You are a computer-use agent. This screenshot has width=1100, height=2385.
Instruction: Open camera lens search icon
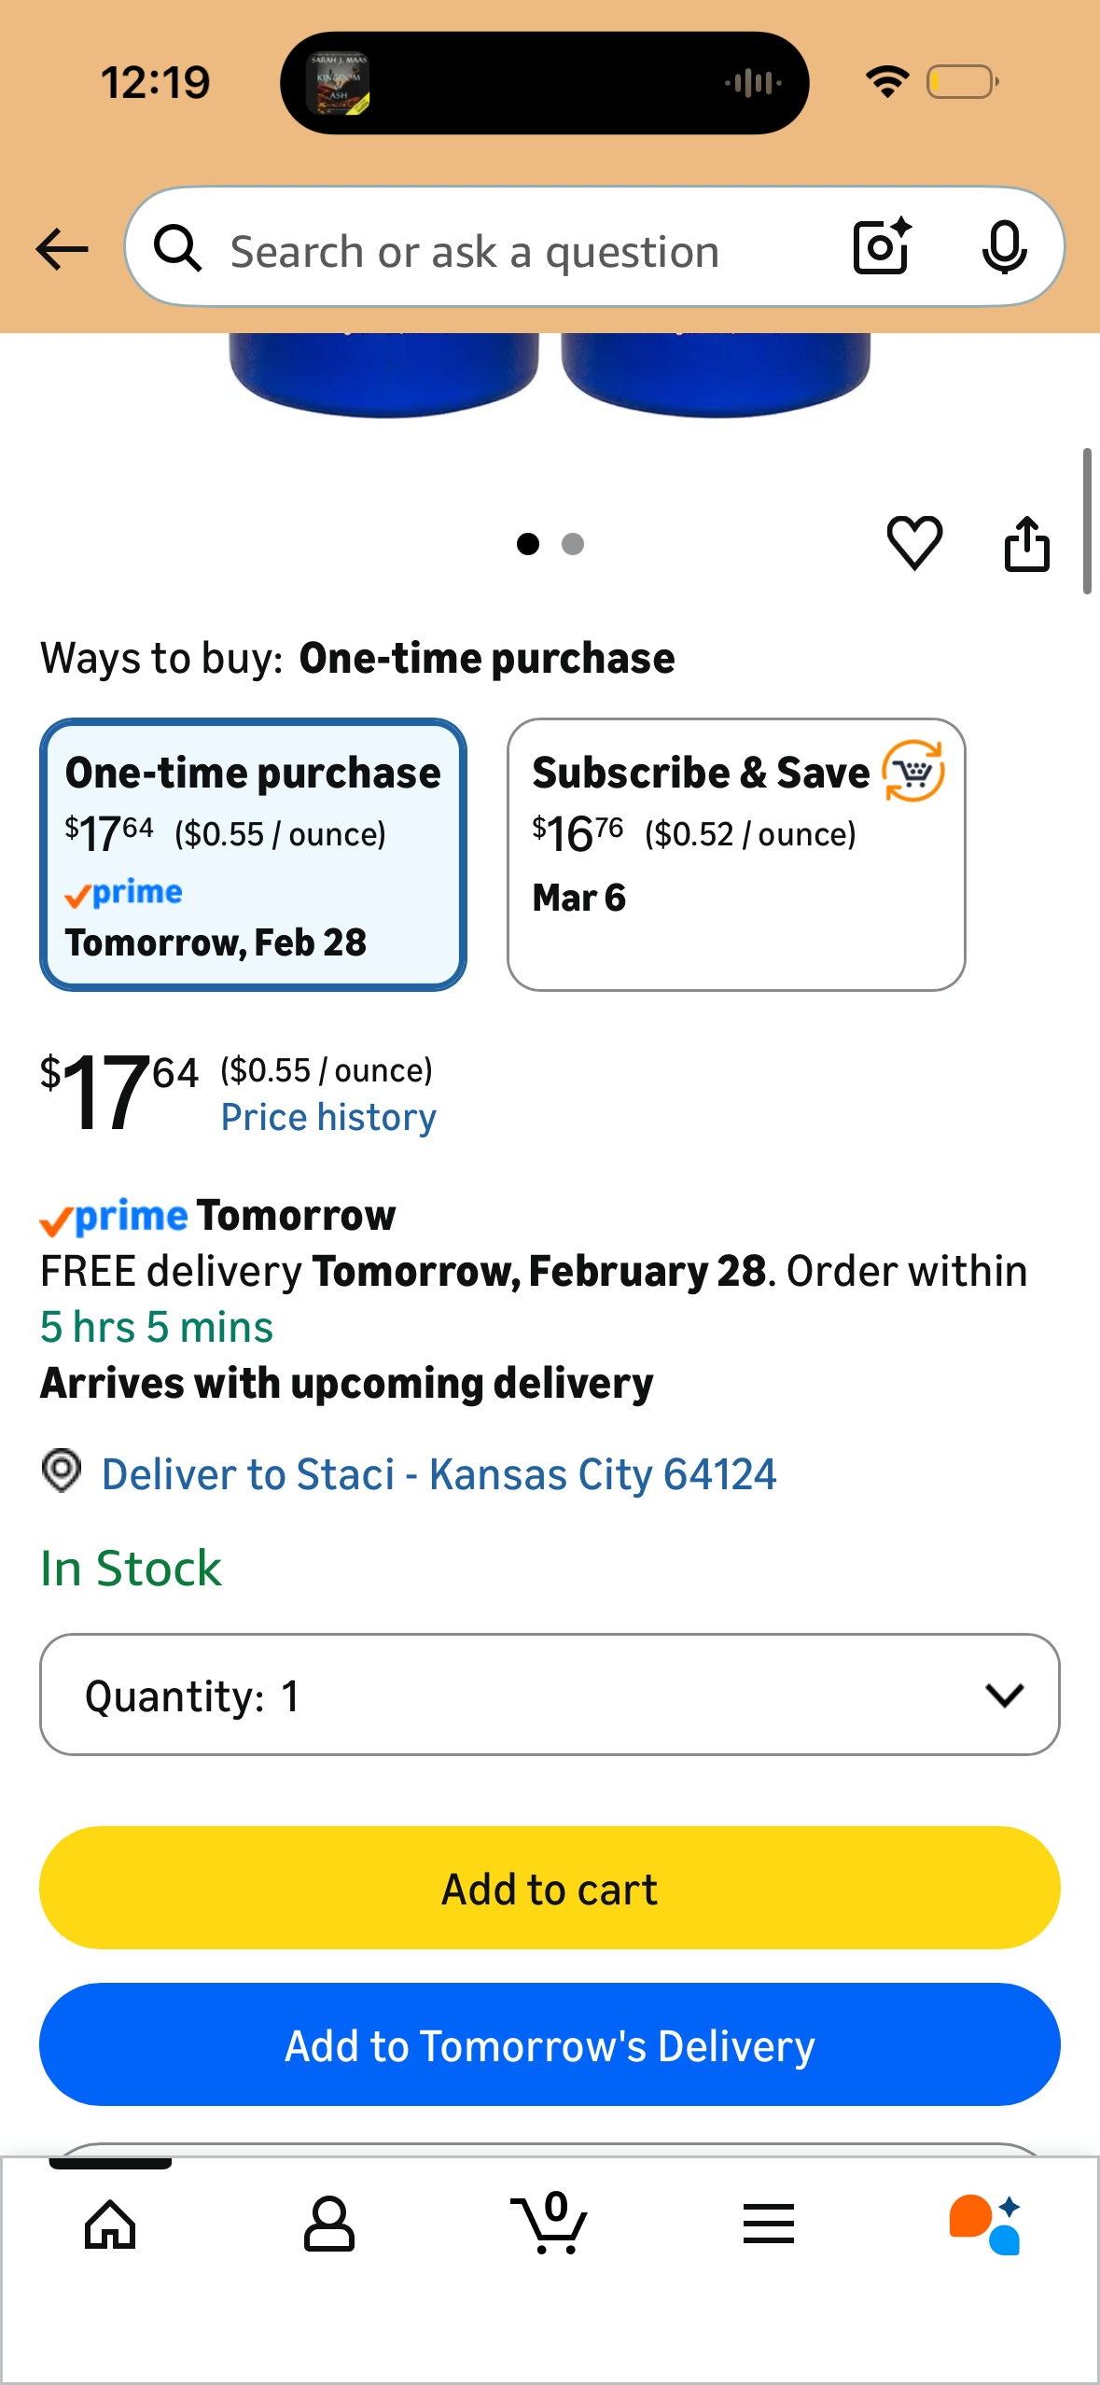point(882,247)
